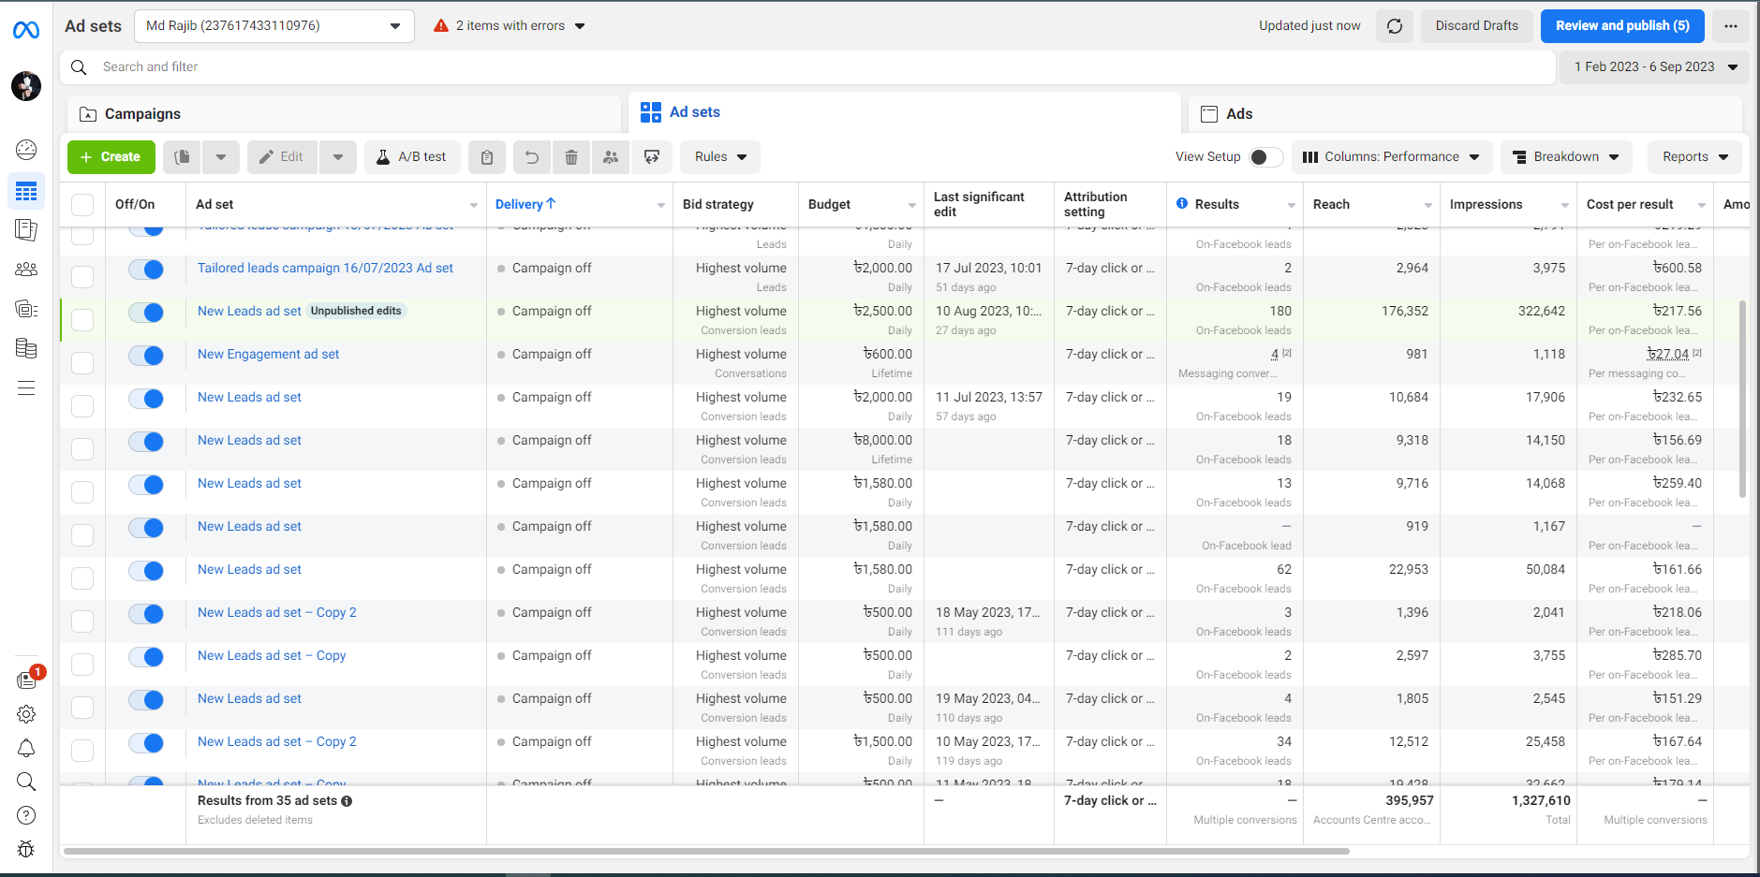Open the date range 1 Feb 2023 - 6 Sep 2023 picker
1760x877 pixels.
(1654, 67)
